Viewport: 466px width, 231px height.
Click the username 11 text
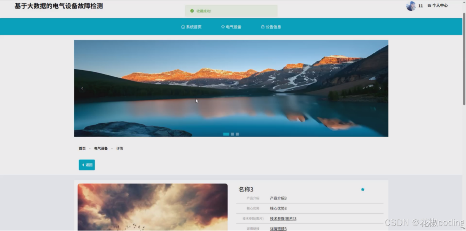point(420,5)
